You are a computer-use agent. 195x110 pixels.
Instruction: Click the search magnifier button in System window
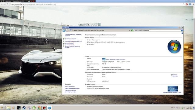pyautogui.click(x=182, y=30)
